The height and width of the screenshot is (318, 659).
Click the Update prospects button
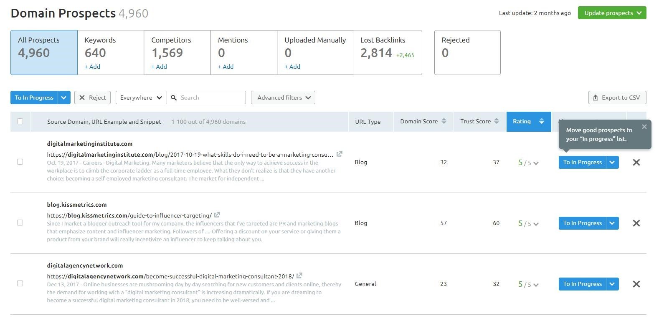pyautogui.click(x=612, y=13)
